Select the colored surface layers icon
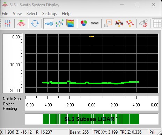Image resolution: width=162 pixels, height=135 pixels. [x=70, y=23]
